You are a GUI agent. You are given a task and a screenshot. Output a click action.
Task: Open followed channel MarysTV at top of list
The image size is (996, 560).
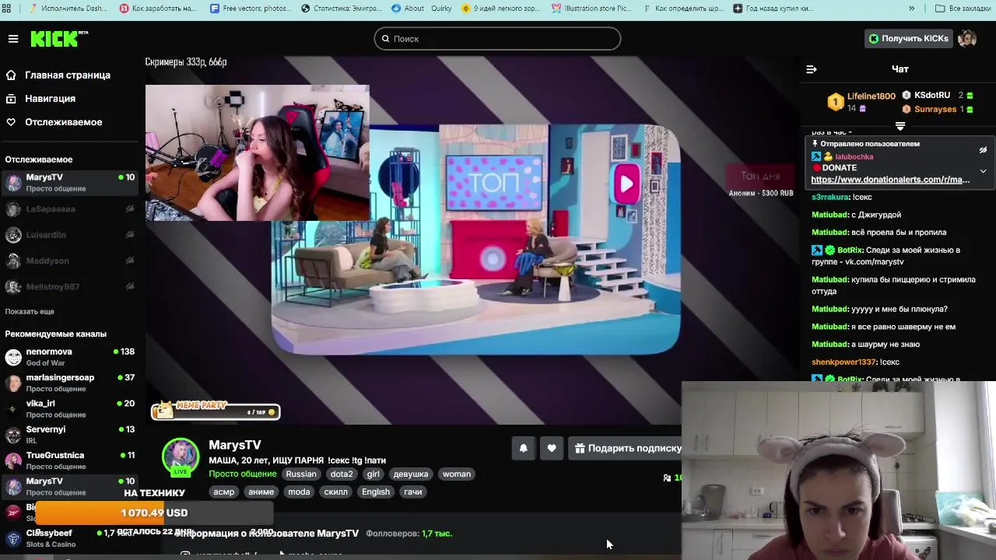point(70,183)
